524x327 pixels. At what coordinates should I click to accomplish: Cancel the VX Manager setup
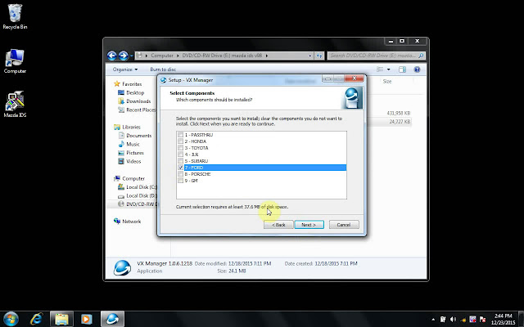click(344, 225)
